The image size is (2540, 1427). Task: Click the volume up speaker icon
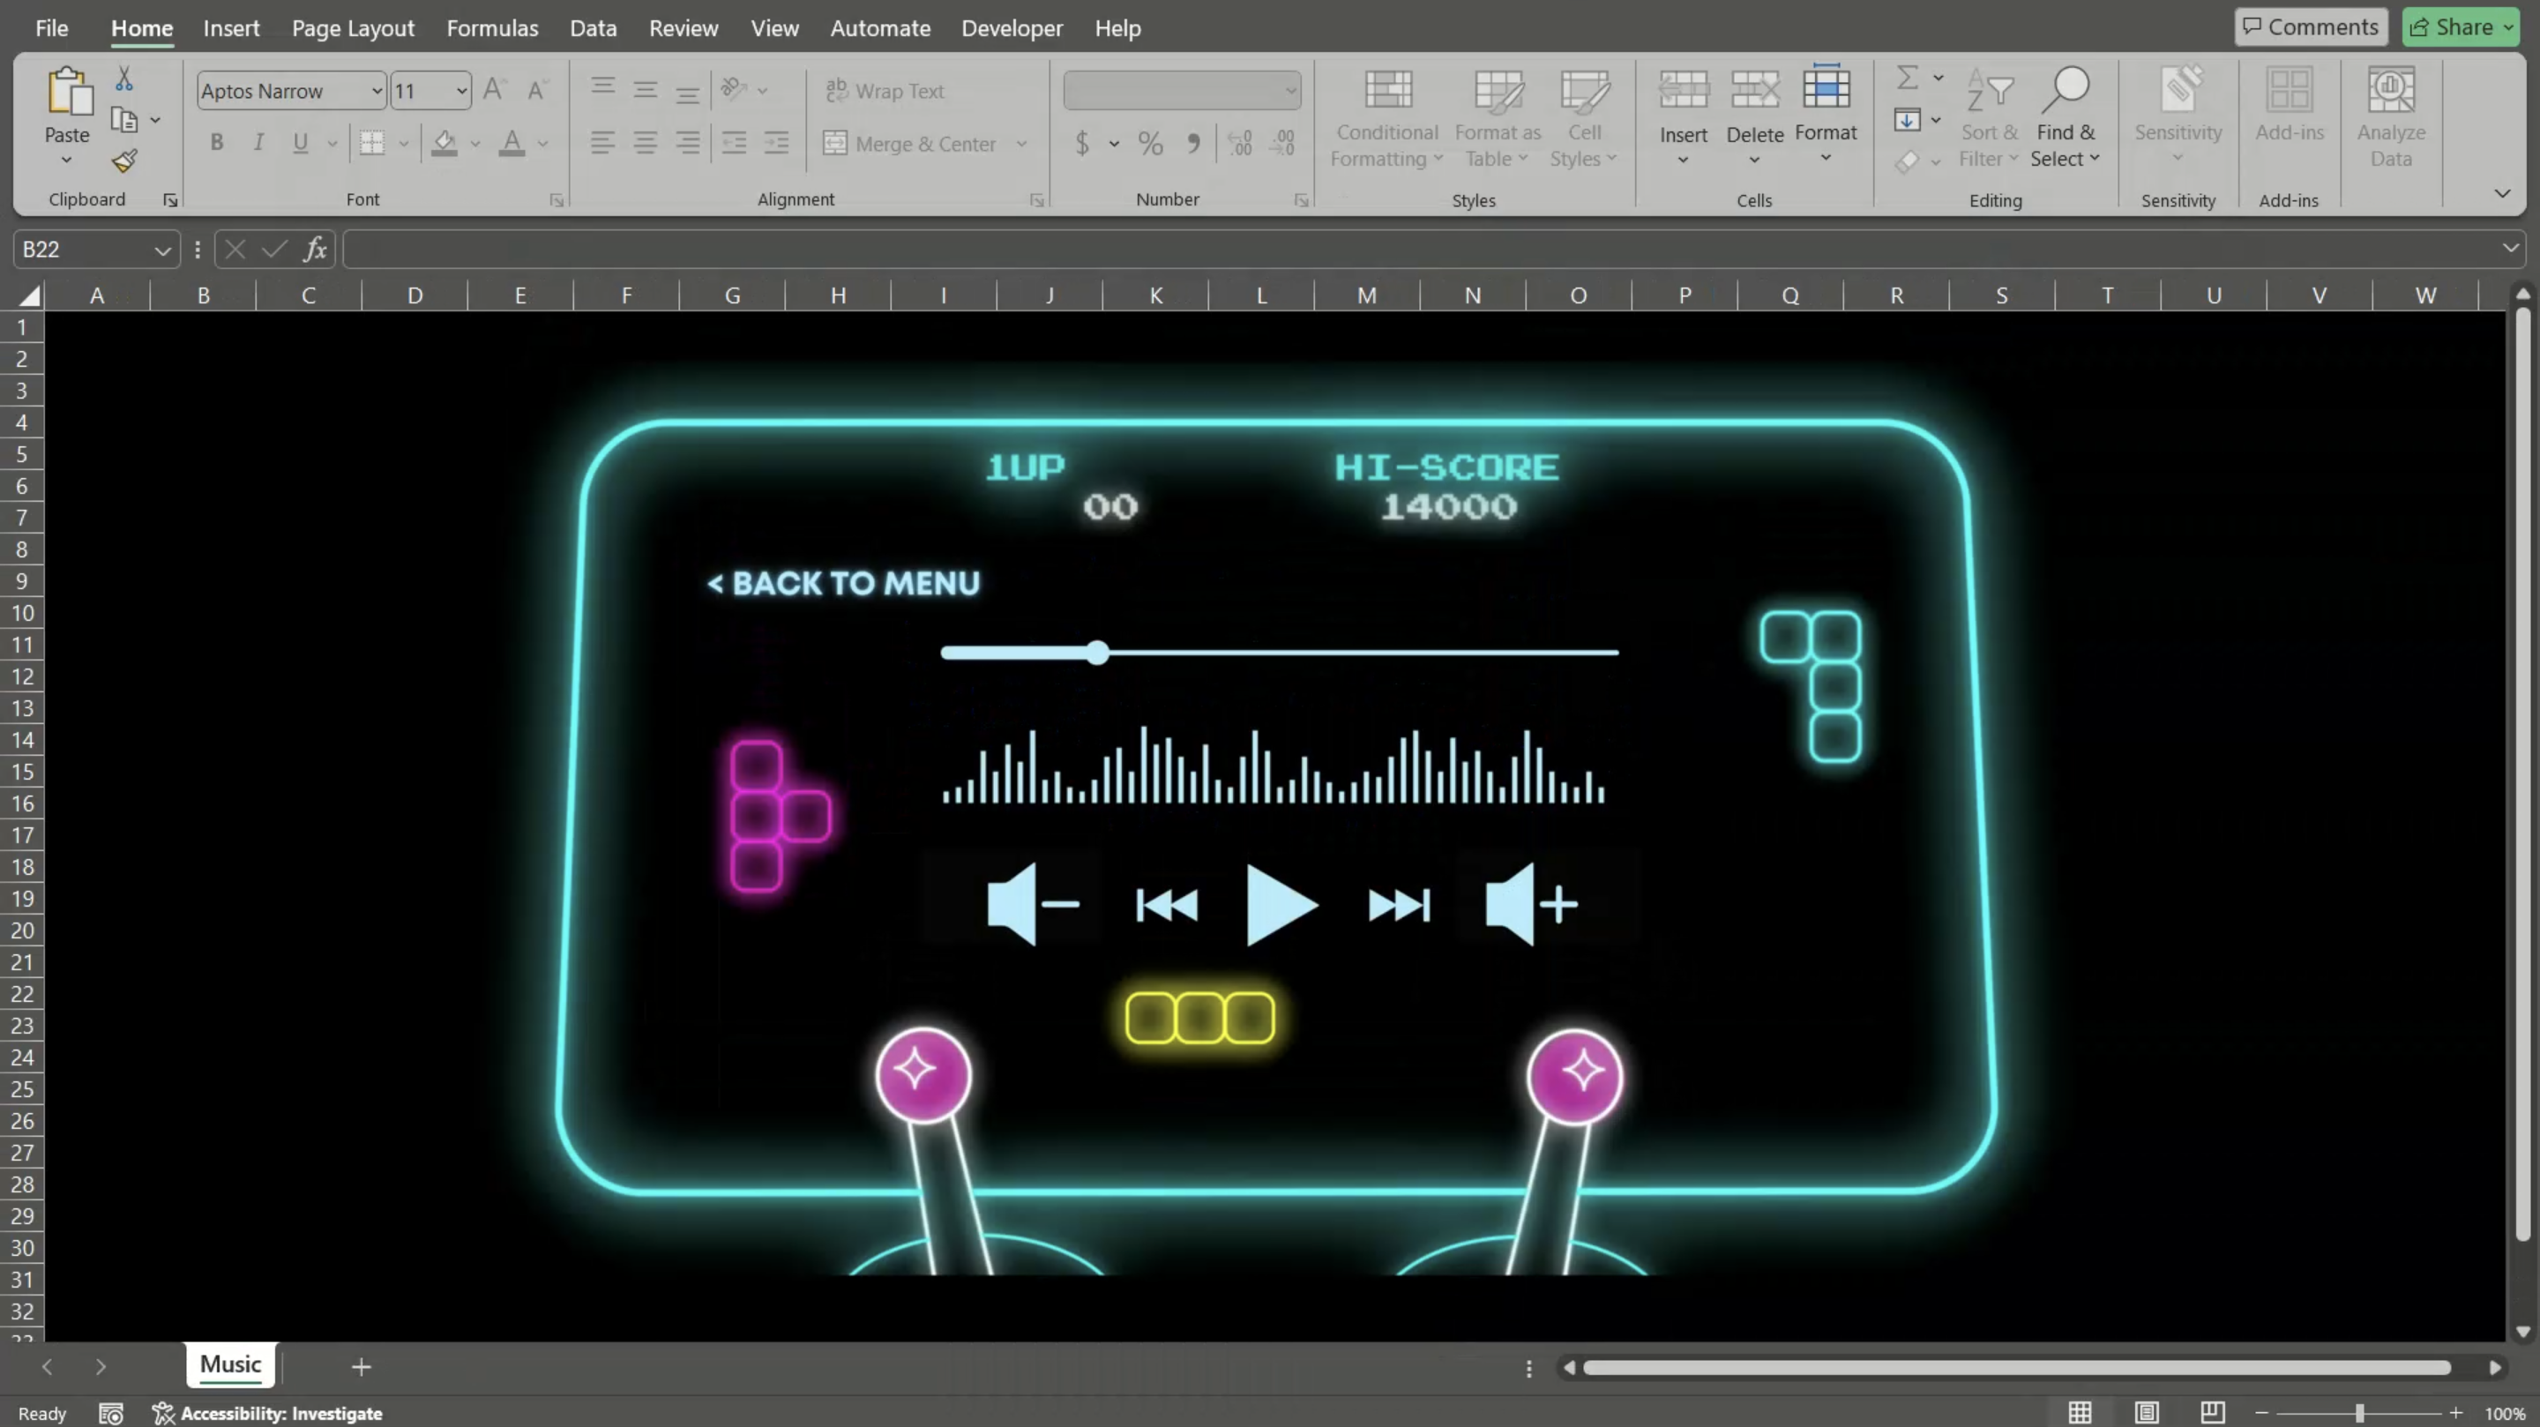point(1530,903)
